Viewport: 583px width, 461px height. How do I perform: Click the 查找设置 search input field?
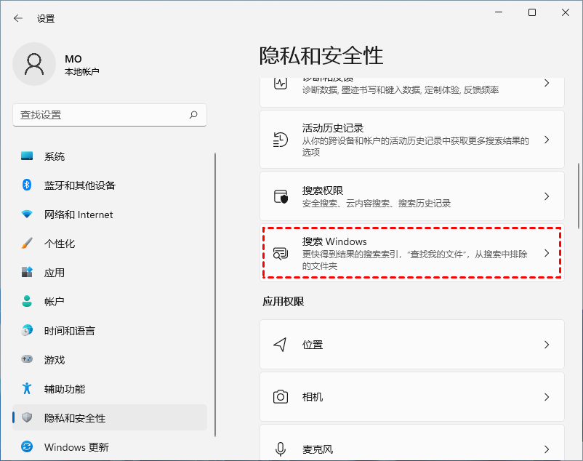[109, 115]
